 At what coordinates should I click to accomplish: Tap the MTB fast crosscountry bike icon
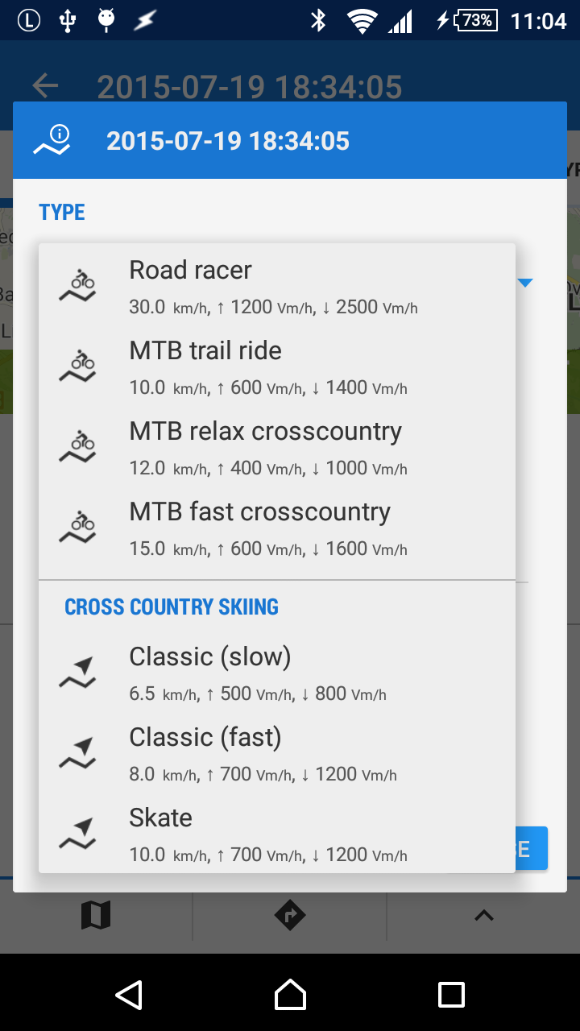(77, 528)
